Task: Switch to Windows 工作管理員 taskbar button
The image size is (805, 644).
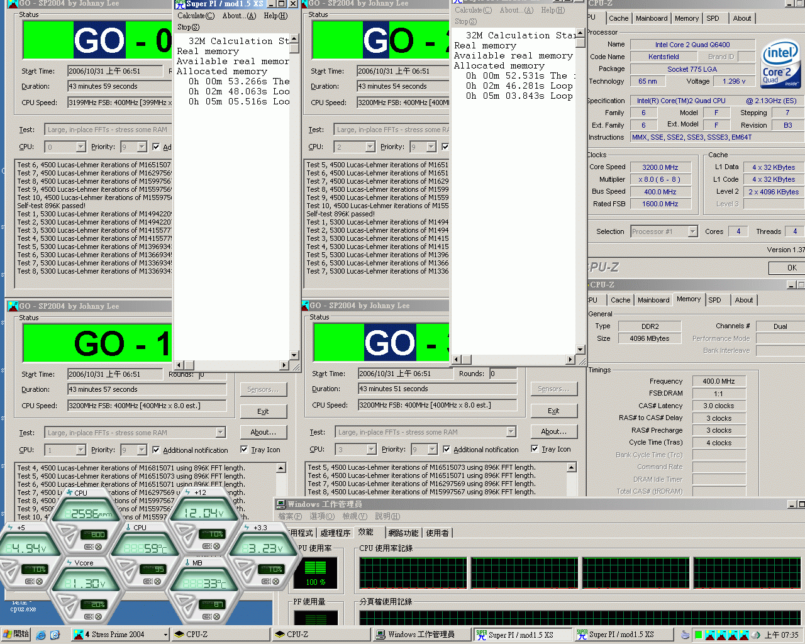Action: 421,635
